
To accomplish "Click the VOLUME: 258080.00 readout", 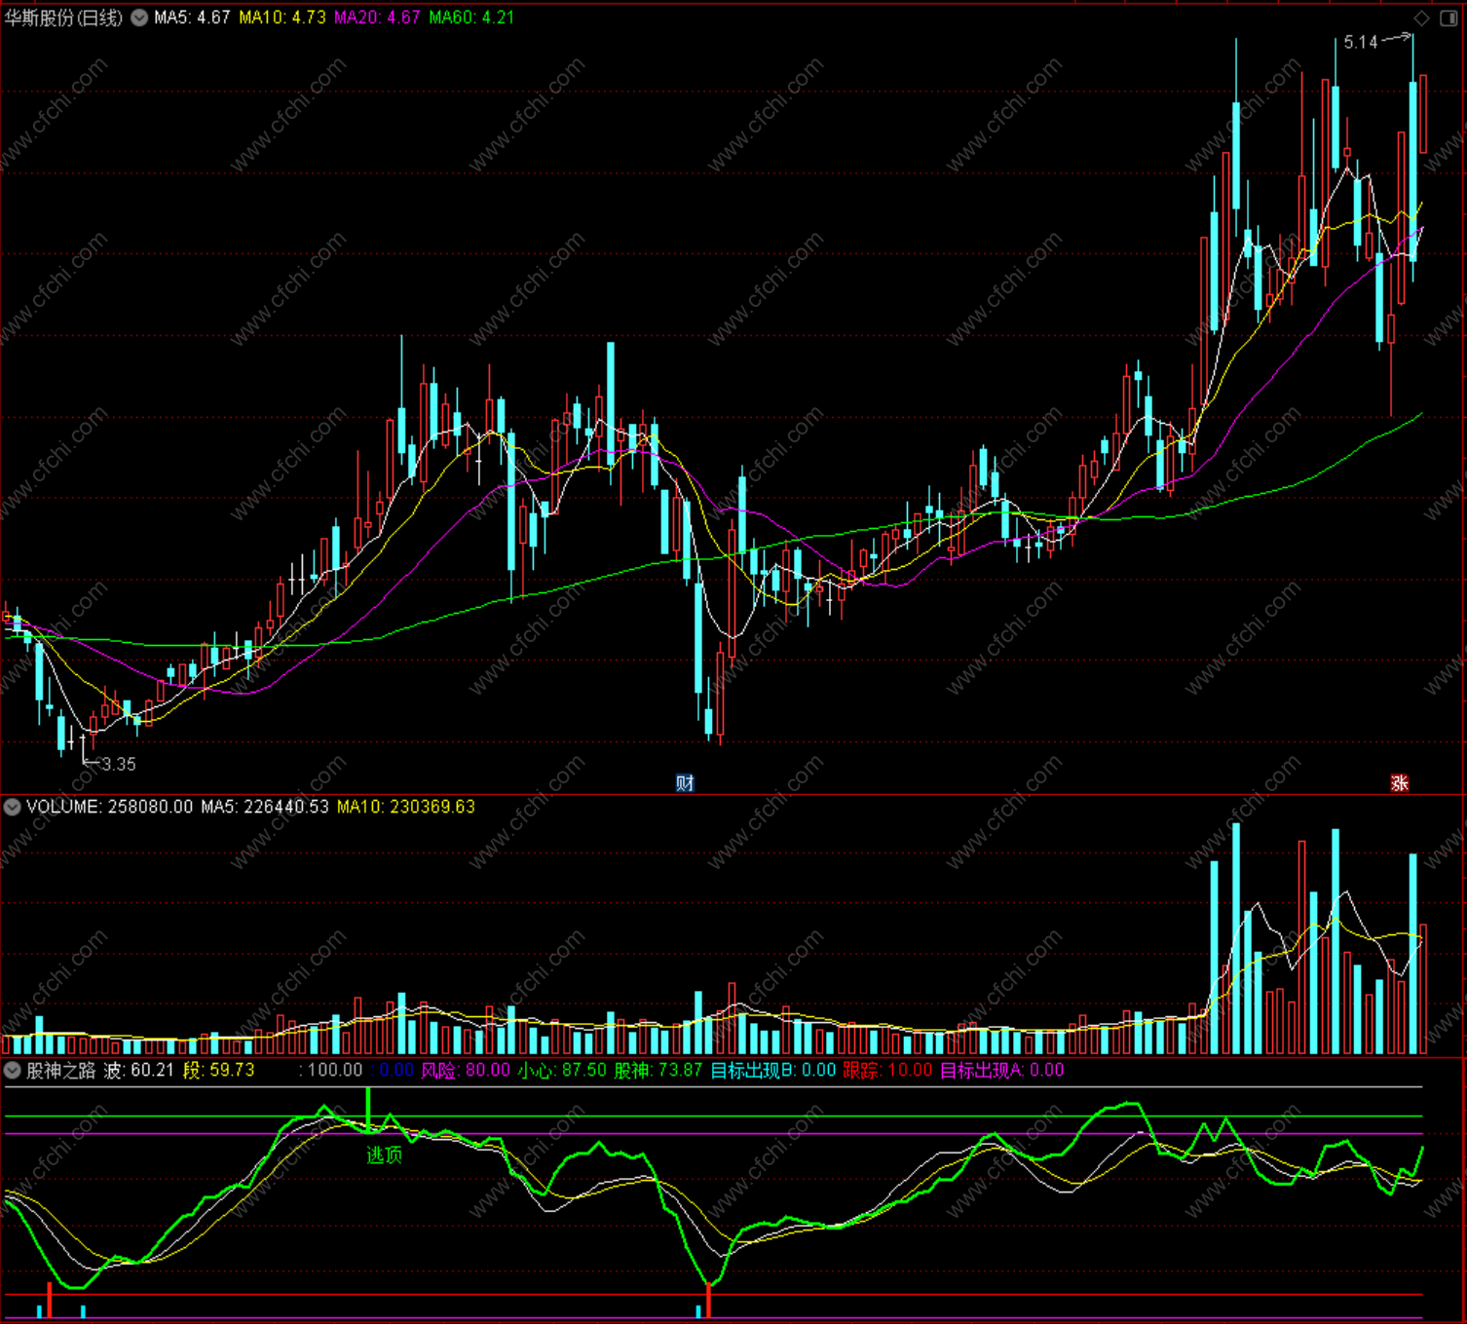I will click(x=109, y=807).
